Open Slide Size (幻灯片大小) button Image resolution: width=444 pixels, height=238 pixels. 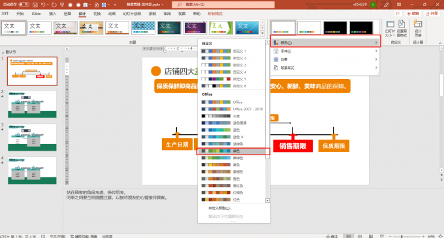pos(390,29)
